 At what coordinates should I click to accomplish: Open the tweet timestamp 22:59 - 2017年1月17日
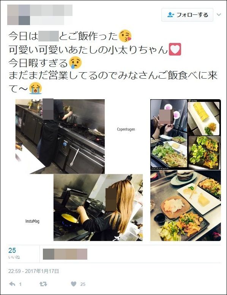[34, 271]
